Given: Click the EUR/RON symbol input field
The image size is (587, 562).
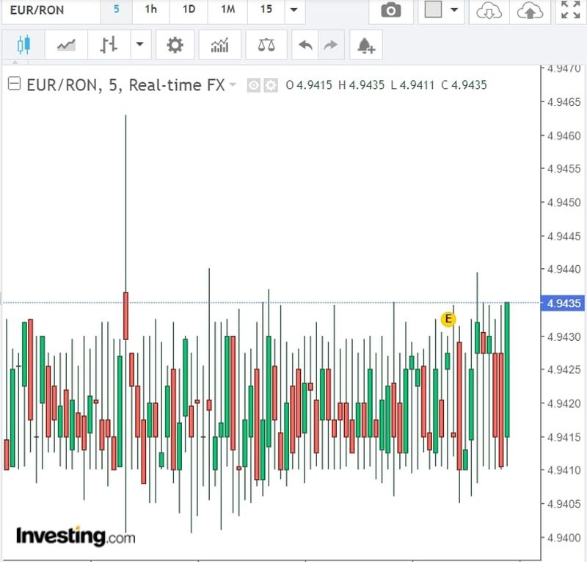Looking at the screenshot, I should (x=48, y=10).
